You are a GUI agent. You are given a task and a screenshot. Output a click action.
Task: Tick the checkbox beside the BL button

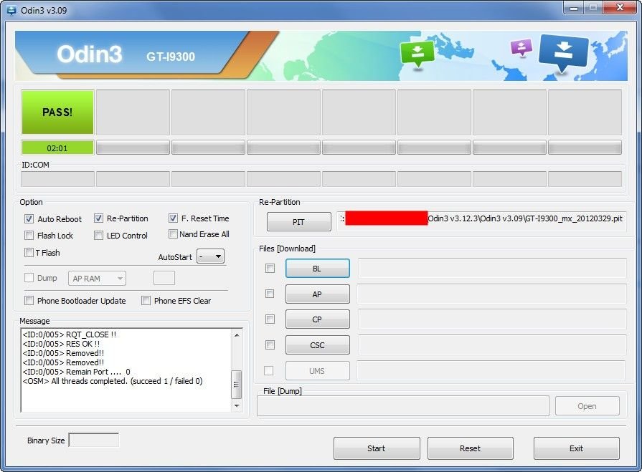click(270, 268)
